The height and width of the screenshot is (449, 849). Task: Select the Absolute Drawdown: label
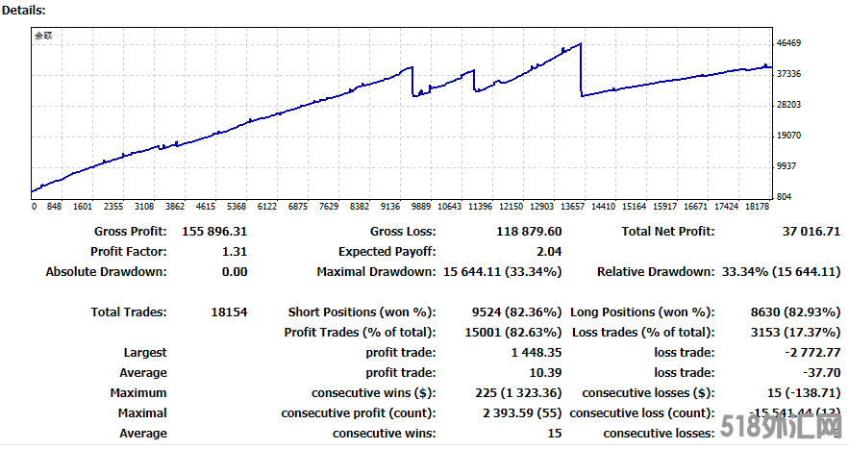point(106,271)
